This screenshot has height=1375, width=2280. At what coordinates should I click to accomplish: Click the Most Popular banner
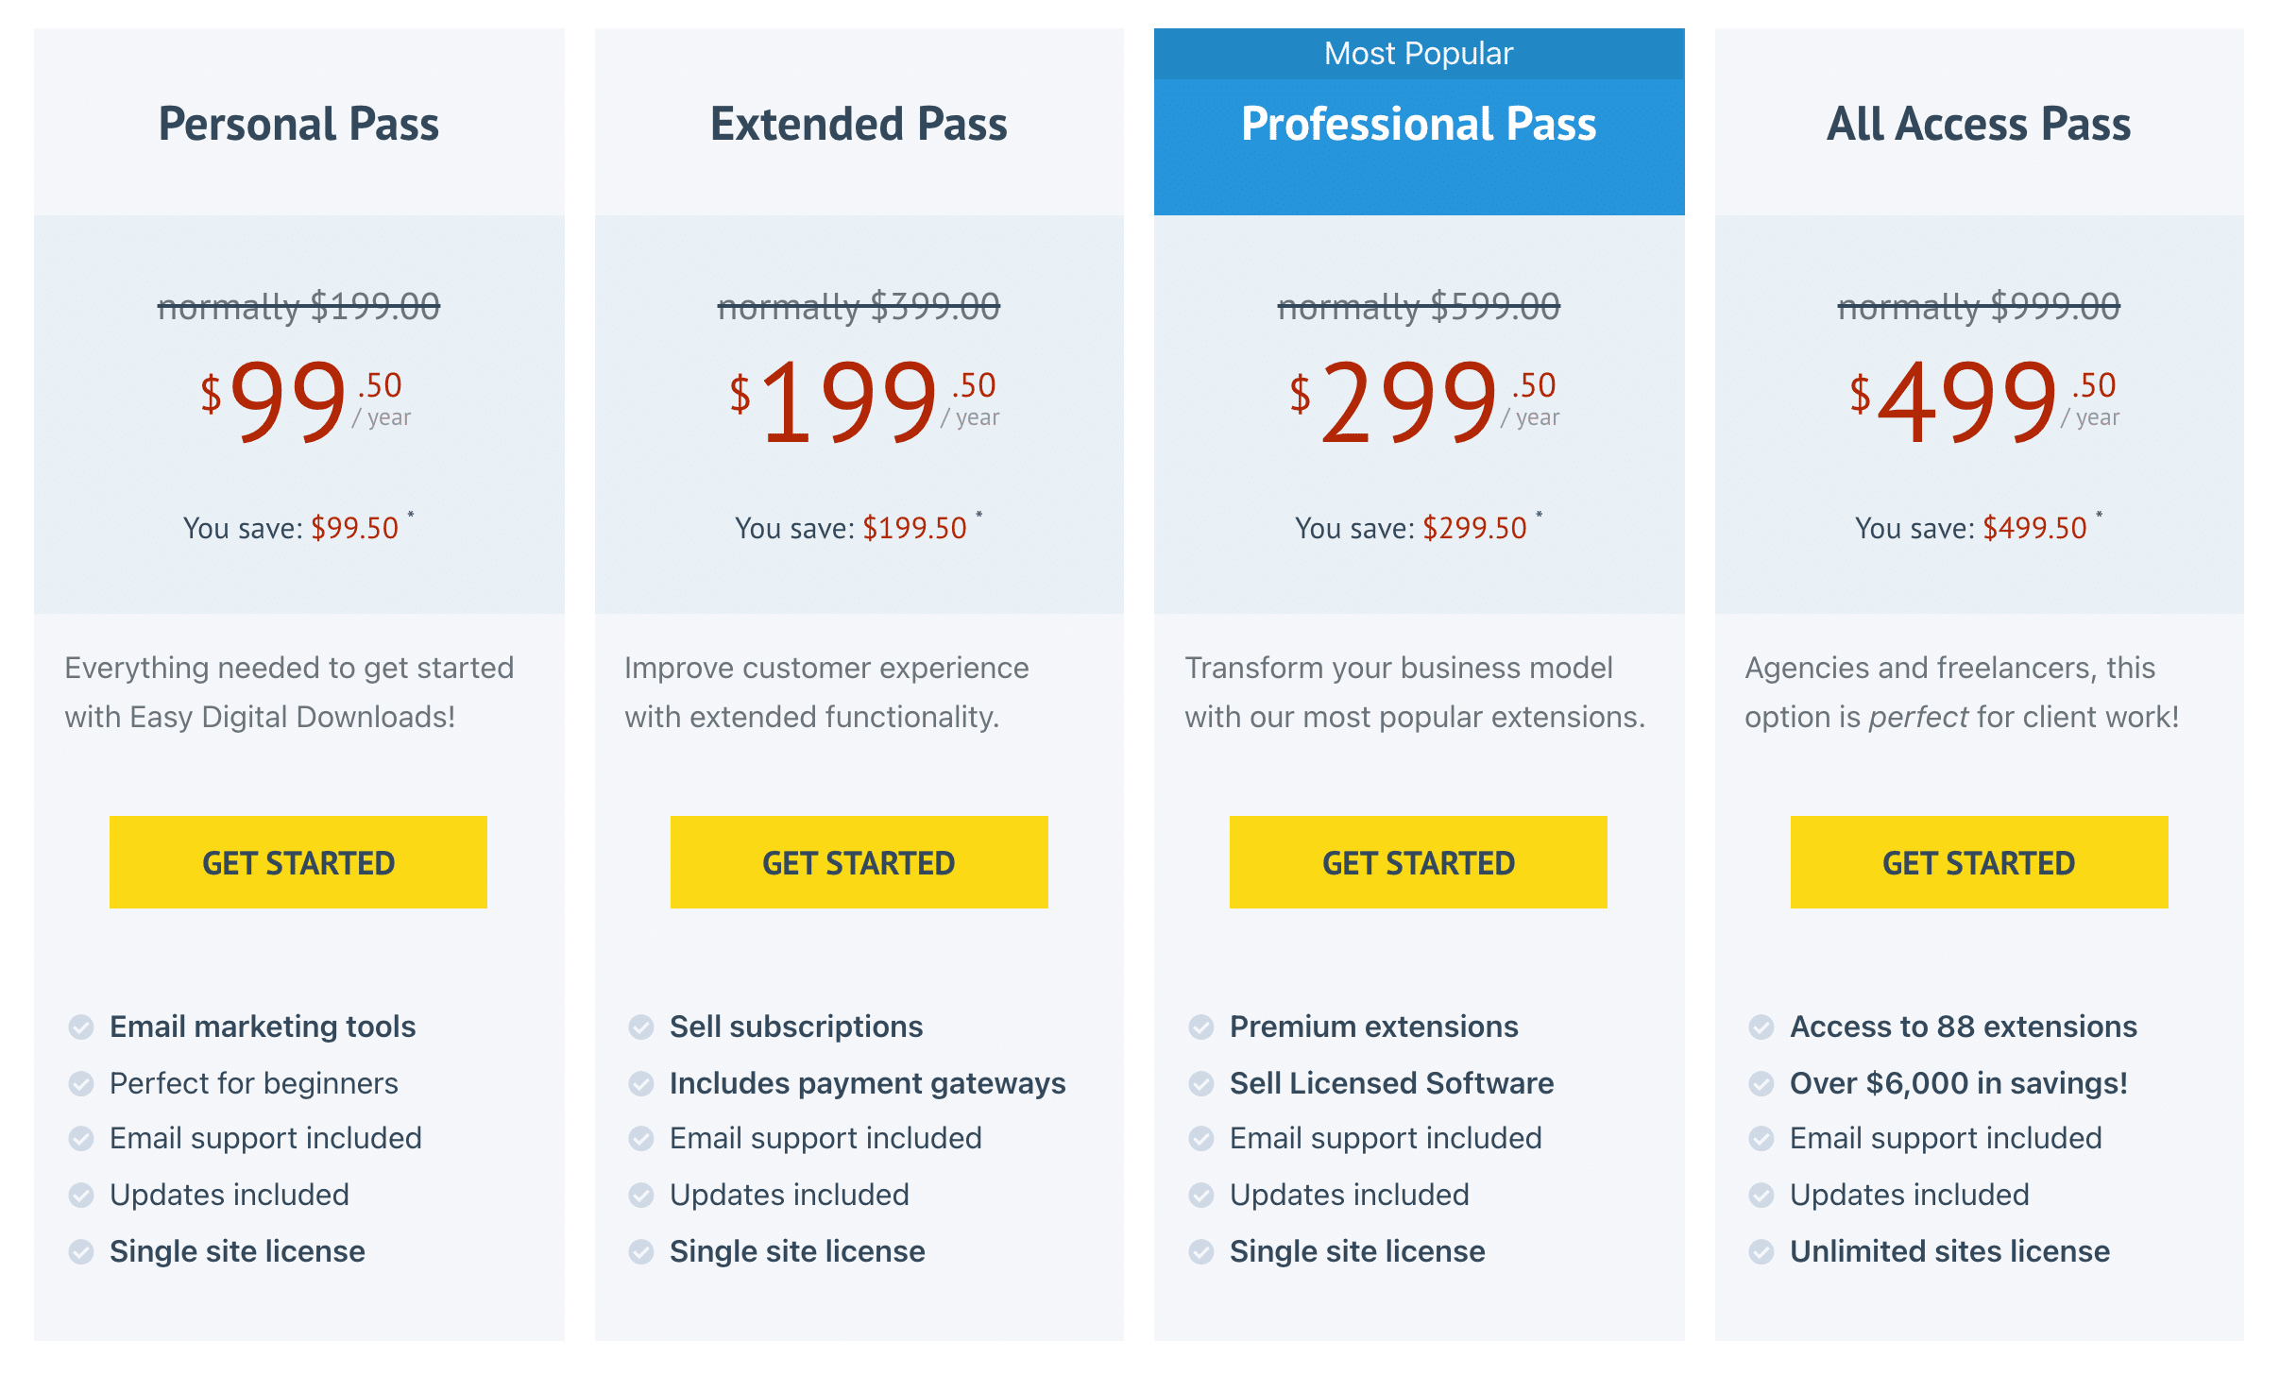[1419, 54]
